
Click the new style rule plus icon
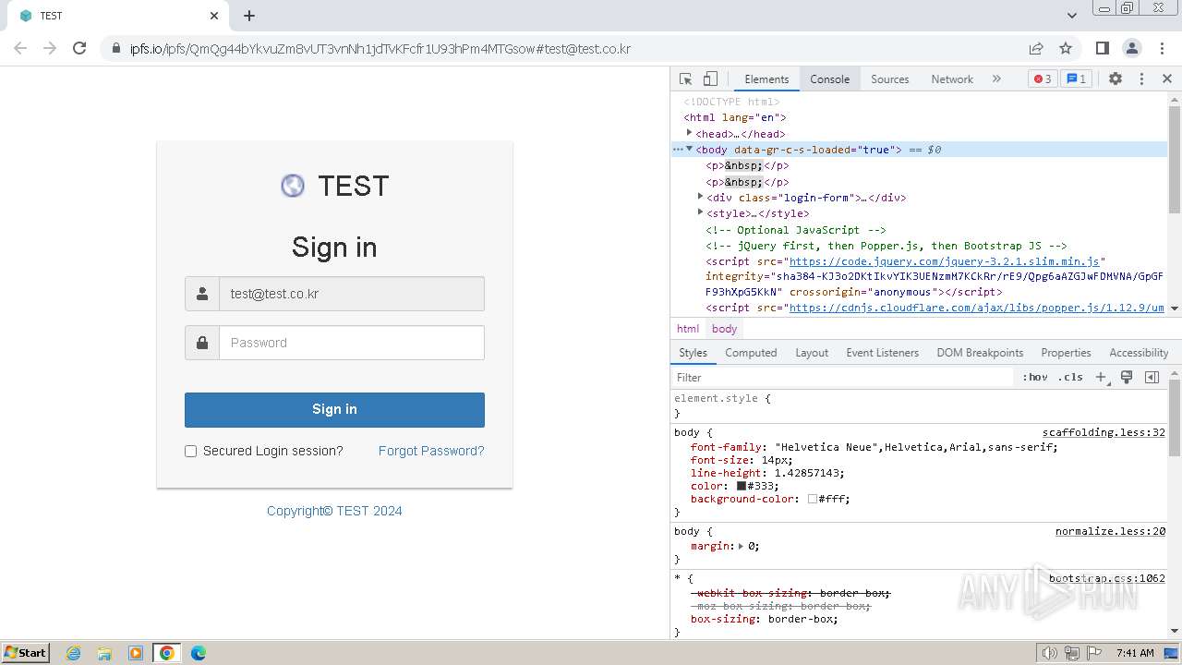click(1101, 377)
